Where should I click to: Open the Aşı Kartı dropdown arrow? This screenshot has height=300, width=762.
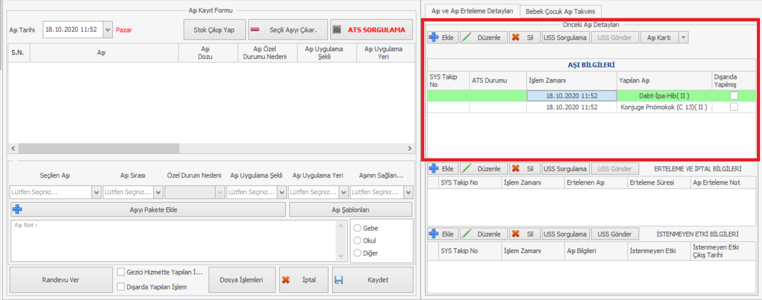pyautogui.click(x=683, y=38)
